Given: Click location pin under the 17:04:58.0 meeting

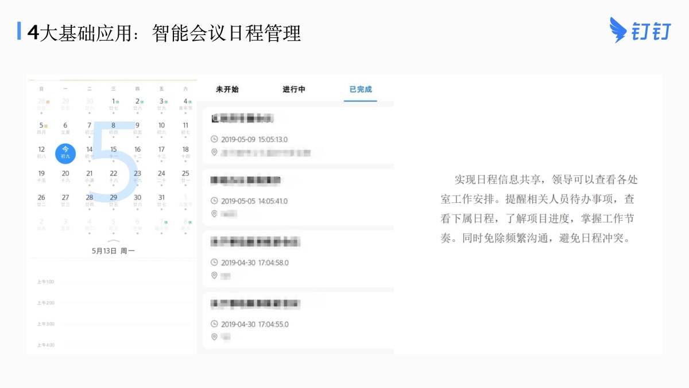Looking at the screenshot, I should [215, 276].
